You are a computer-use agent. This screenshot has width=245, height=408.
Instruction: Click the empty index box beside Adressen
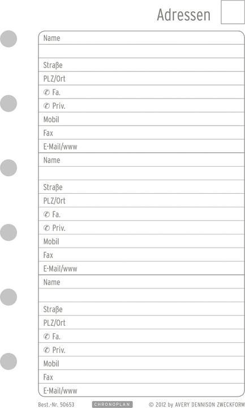[233, 12]
